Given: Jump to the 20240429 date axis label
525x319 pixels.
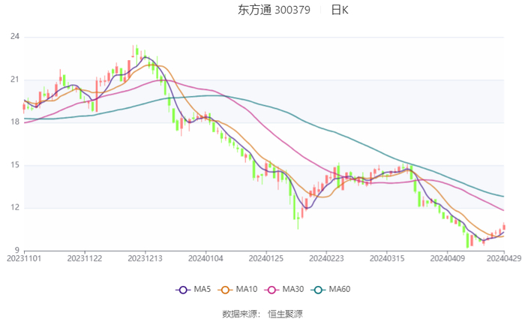Looking at the screenshot, I should click(502, 257).
